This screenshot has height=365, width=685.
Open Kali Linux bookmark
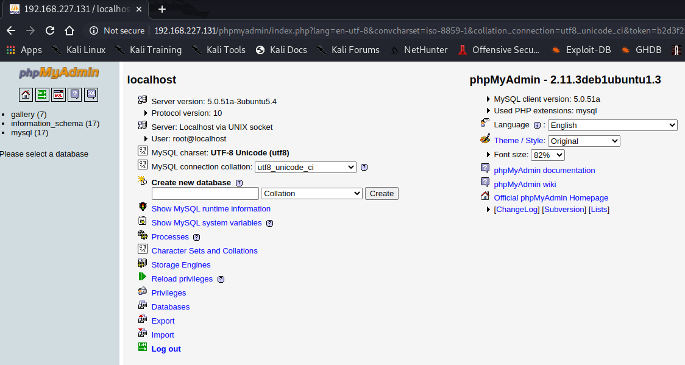coord(79,50)
